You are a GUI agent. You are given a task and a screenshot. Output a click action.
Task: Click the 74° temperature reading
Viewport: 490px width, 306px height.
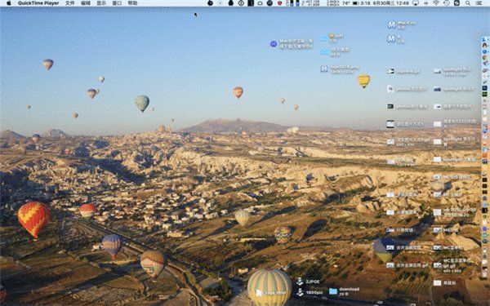[345, 3]
